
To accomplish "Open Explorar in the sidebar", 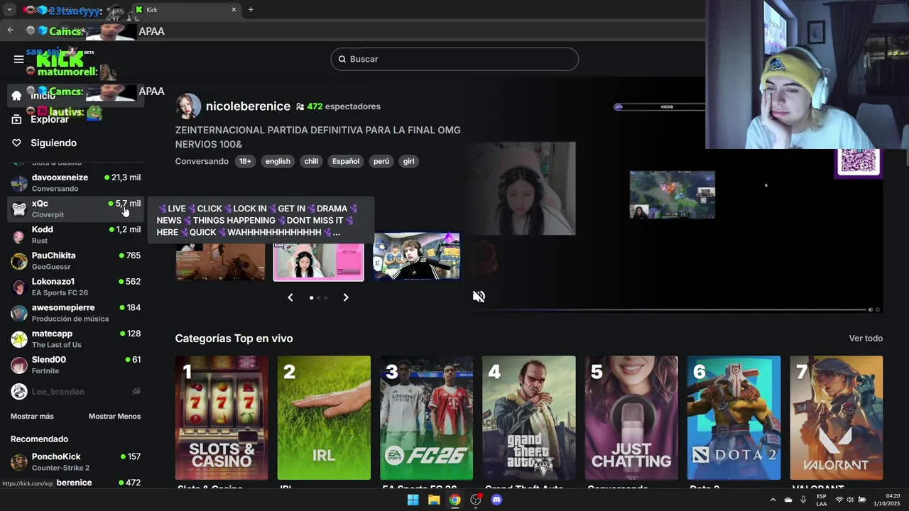I will pyautogui.click(x=50, y=119).
